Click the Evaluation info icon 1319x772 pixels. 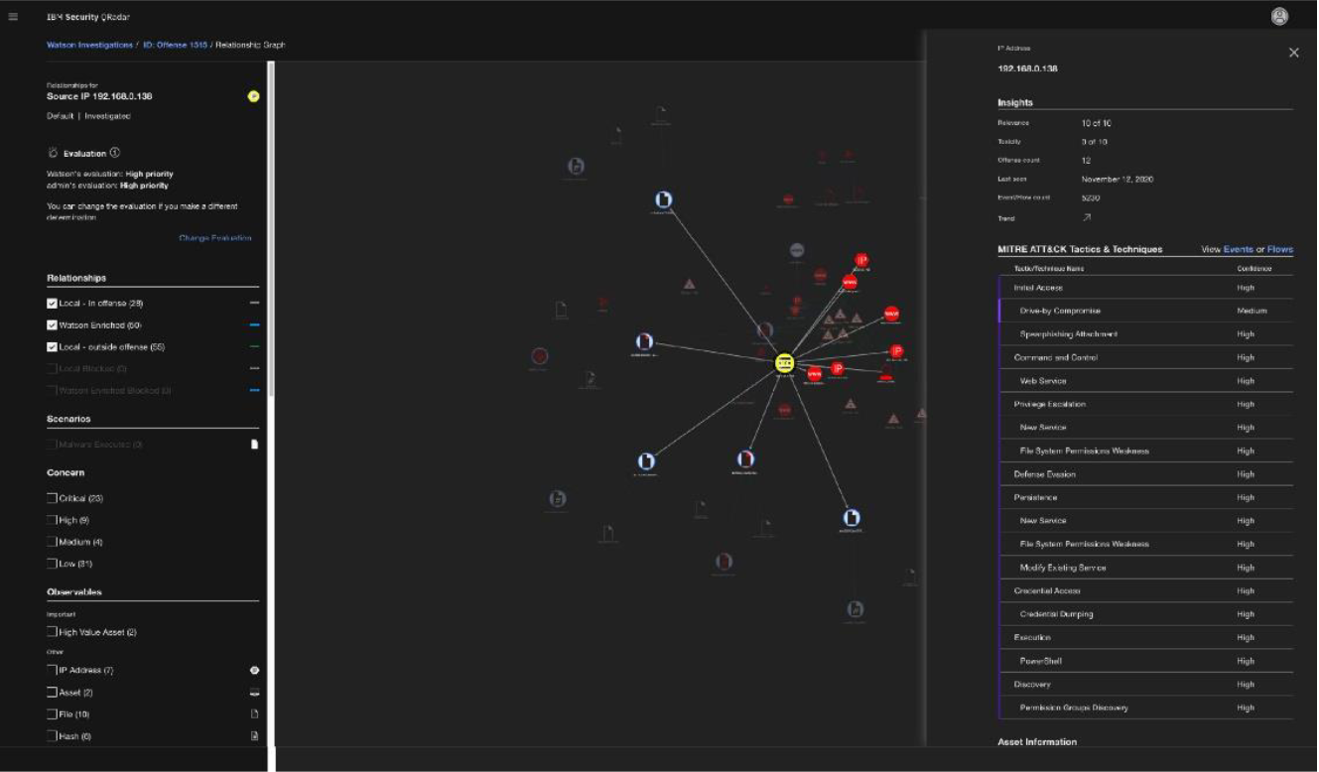[115, 153]
